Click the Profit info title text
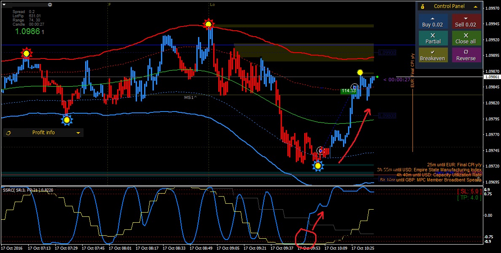The image size is (501, 253). pos(43,133)
